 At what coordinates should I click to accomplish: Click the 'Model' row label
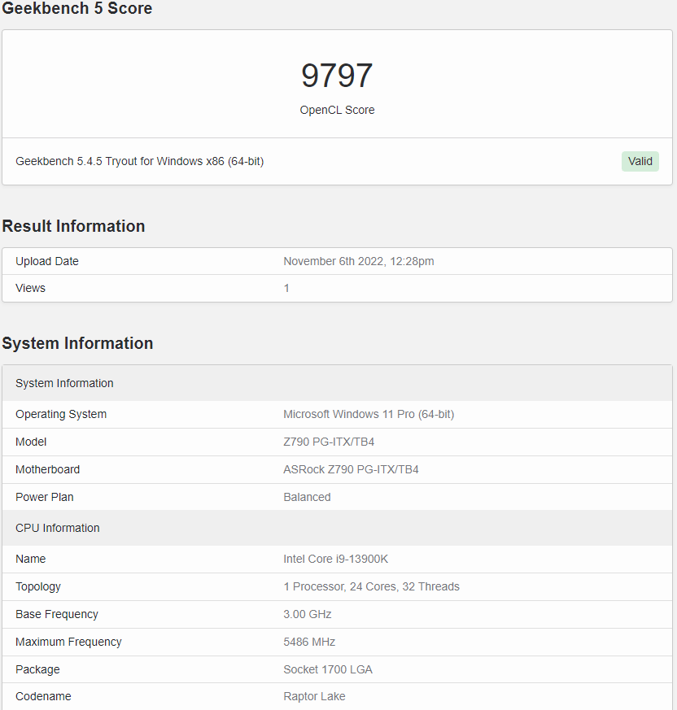pyautogui.click(x=31, y=442)
